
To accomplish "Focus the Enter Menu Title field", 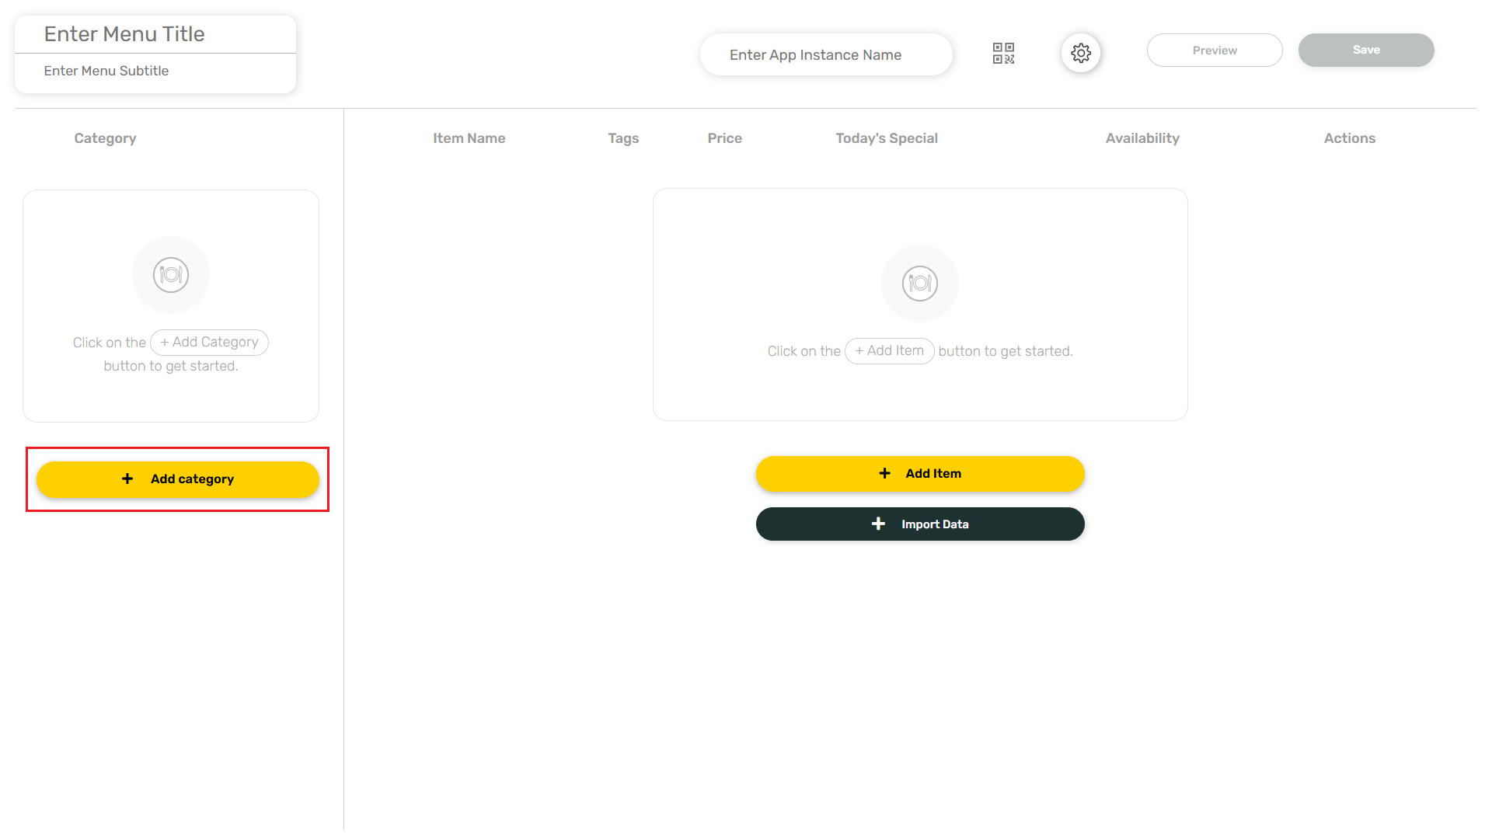I will tap(155, 34).
